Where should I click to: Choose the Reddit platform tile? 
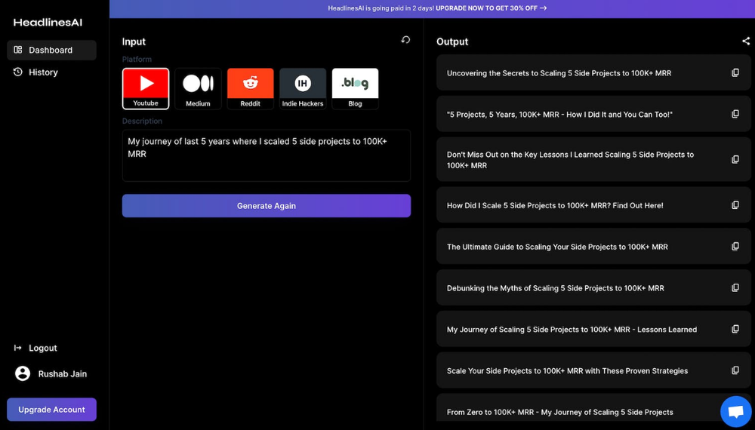click(x=251, y=89)
